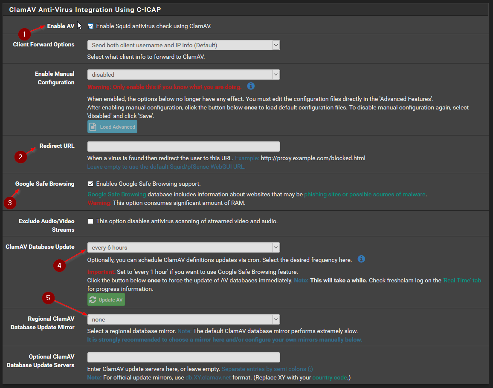This screenshot has height=388, width=493.
Task: Open ClamAV Database Update frequency dropdown
Action: point(184,248)
